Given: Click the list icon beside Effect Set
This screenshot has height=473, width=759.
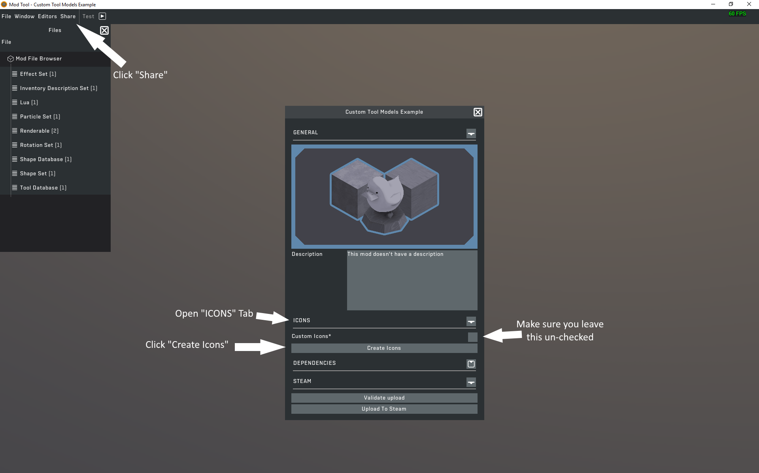Looking at the screenshot, I should pyautogui.click(x=15, y=74).
